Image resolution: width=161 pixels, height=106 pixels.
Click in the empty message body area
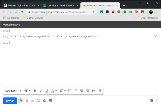(x=80, y=66)
